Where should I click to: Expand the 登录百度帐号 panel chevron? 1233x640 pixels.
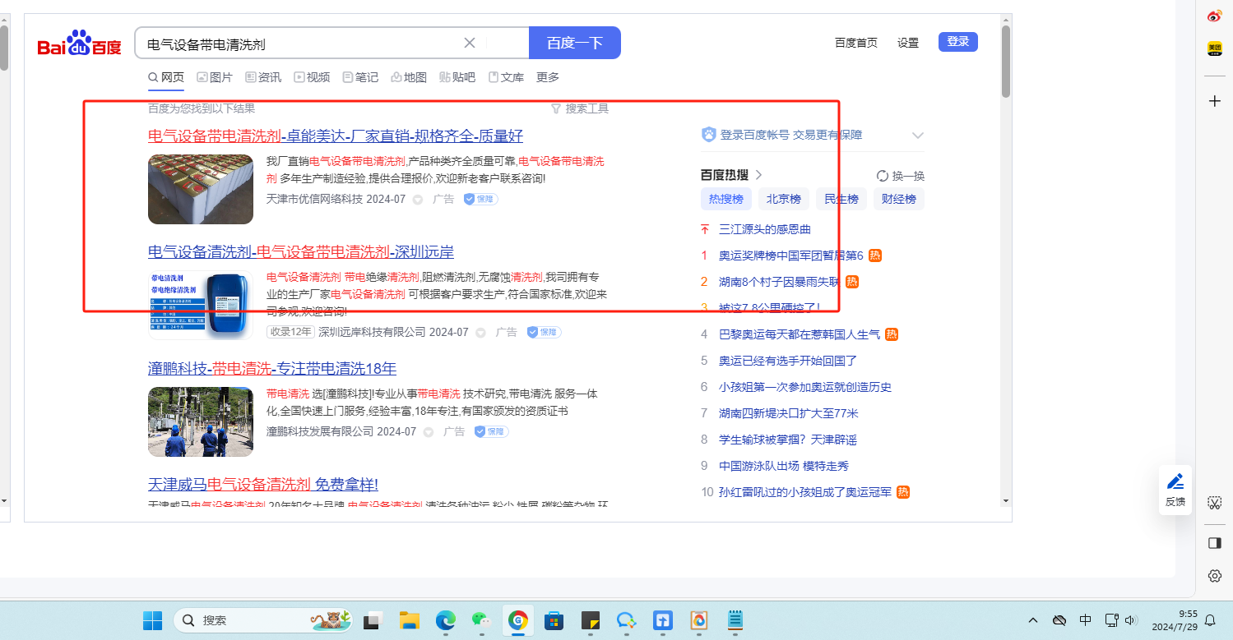[x=918, y=136]
